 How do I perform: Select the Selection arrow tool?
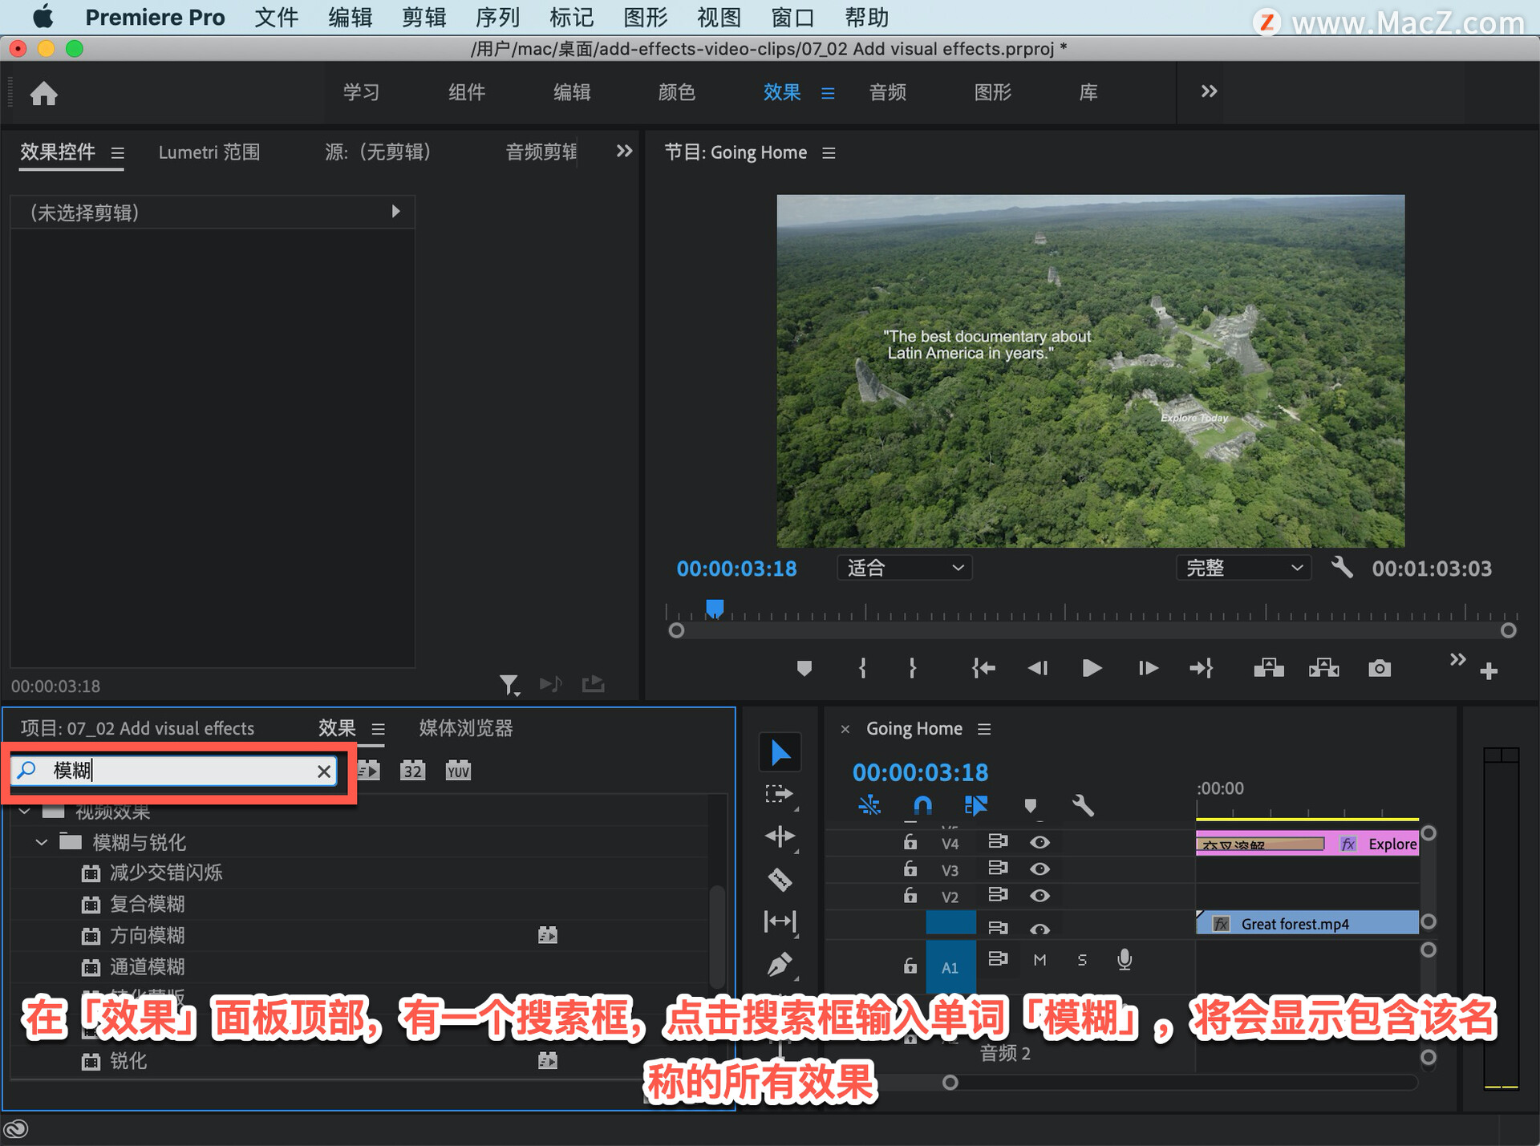tap(780, 752)
